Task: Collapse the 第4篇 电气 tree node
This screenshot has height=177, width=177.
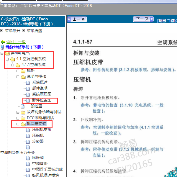Action: 2,53
